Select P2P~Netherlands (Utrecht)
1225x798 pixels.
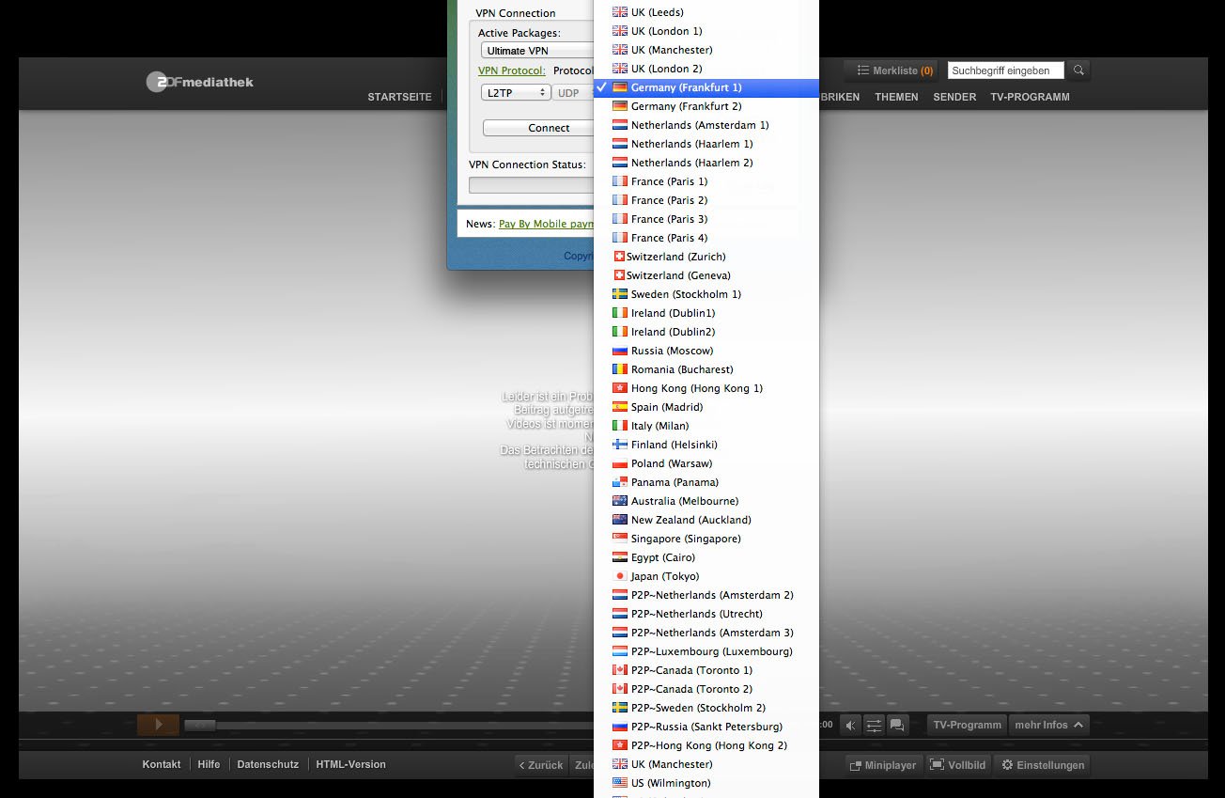pos(706,614)
